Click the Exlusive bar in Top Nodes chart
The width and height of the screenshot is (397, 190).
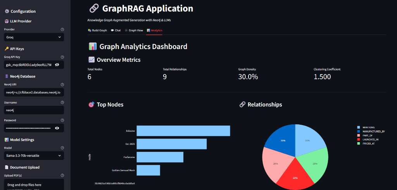(x=183, y=131)
